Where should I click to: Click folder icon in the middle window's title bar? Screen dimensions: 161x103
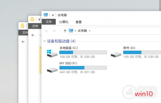(32, 19)
